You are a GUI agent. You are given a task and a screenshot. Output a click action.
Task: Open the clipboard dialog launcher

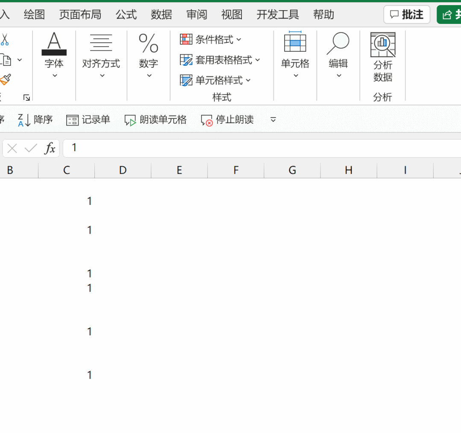click(x=26, y=97)
